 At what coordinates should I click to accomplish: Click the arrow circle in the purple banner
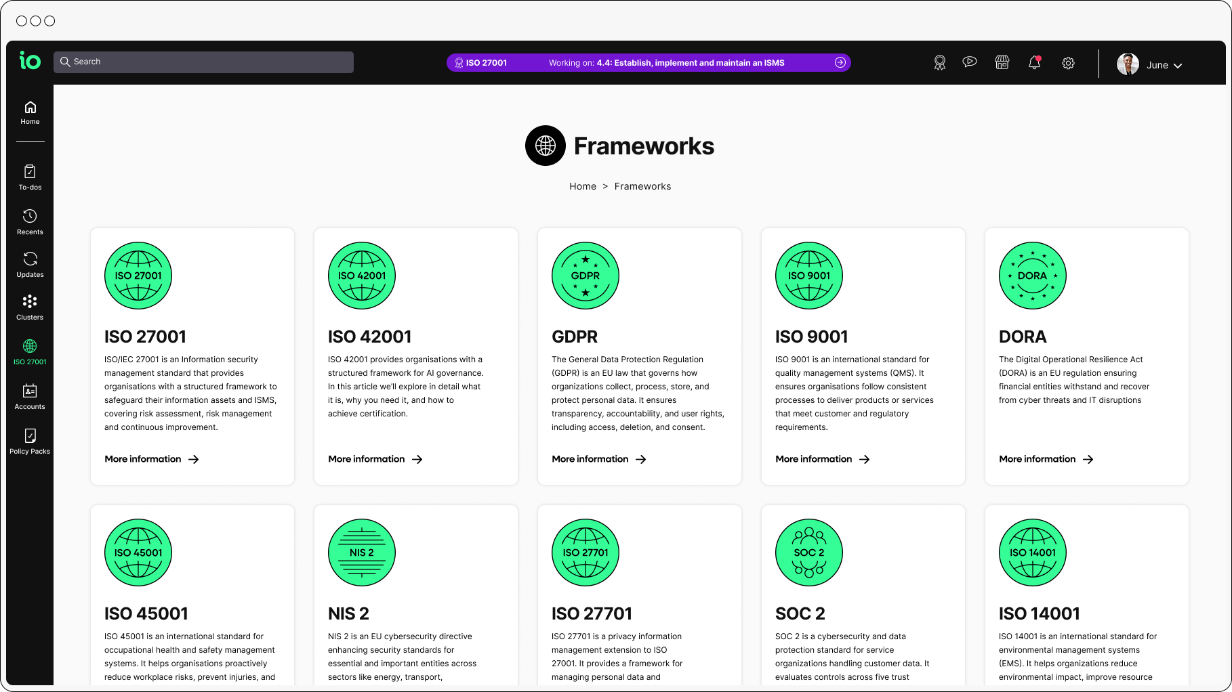(840, 62)
